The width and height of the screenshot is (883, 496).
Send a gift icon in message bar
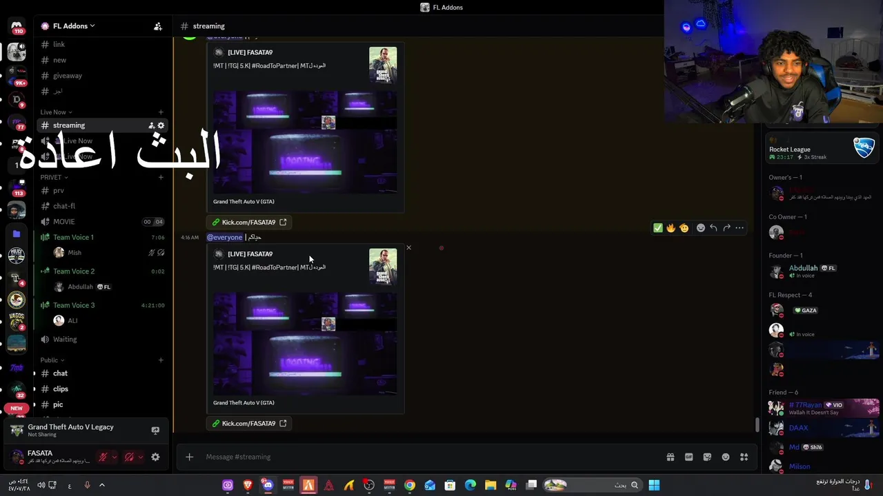[x=670, y=457]
